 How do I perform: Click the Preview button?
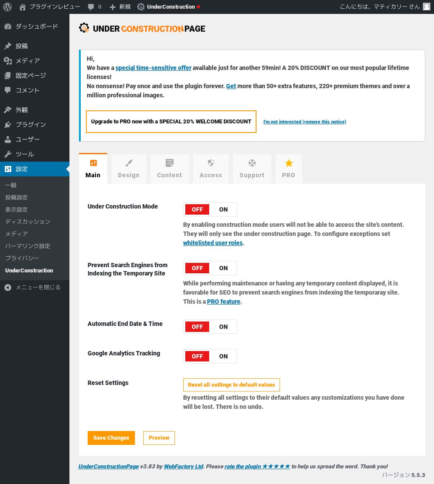[159, 438]
